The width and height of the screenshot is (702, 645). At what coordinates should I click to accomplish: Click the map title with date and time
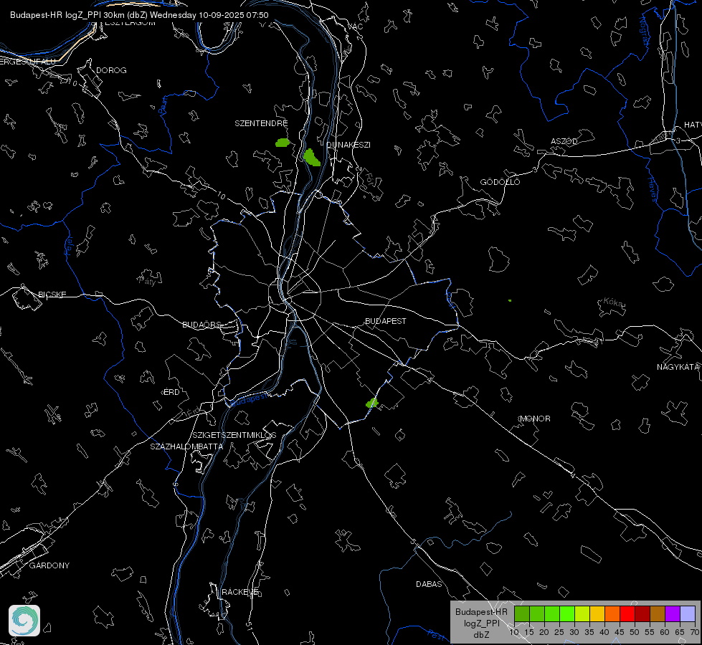point(139,15)
